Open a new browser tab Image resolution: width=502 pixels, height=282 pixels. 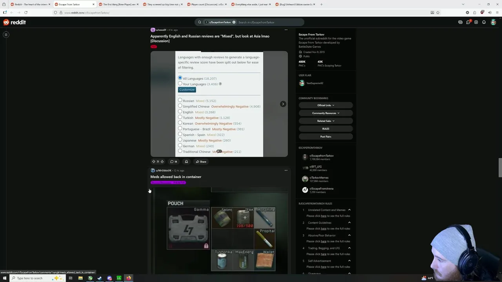tap(321, 4)
